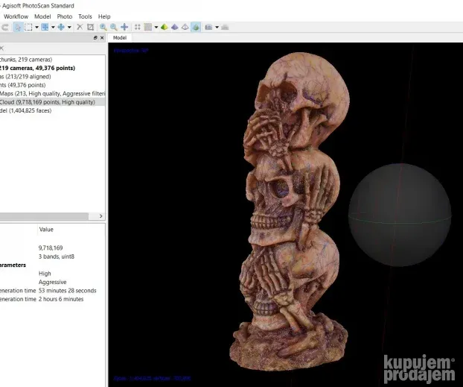The width and height of the screenshot is (463, 387).
Task: Open the Tools menu
Action: (x=85, y=16)
